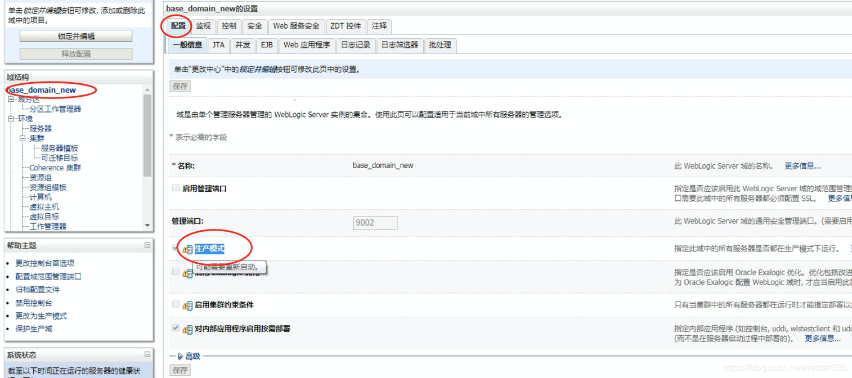Viewport: 852px width, 378px height.
Task: Open 计算机 in the domain tree
Action: coord(41,197)
